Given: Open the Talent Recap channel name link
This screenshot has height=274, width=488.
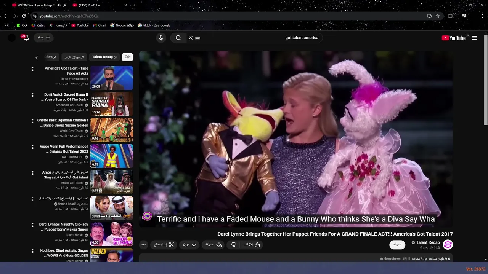Looking at the screenshot, I should (428, 242).
